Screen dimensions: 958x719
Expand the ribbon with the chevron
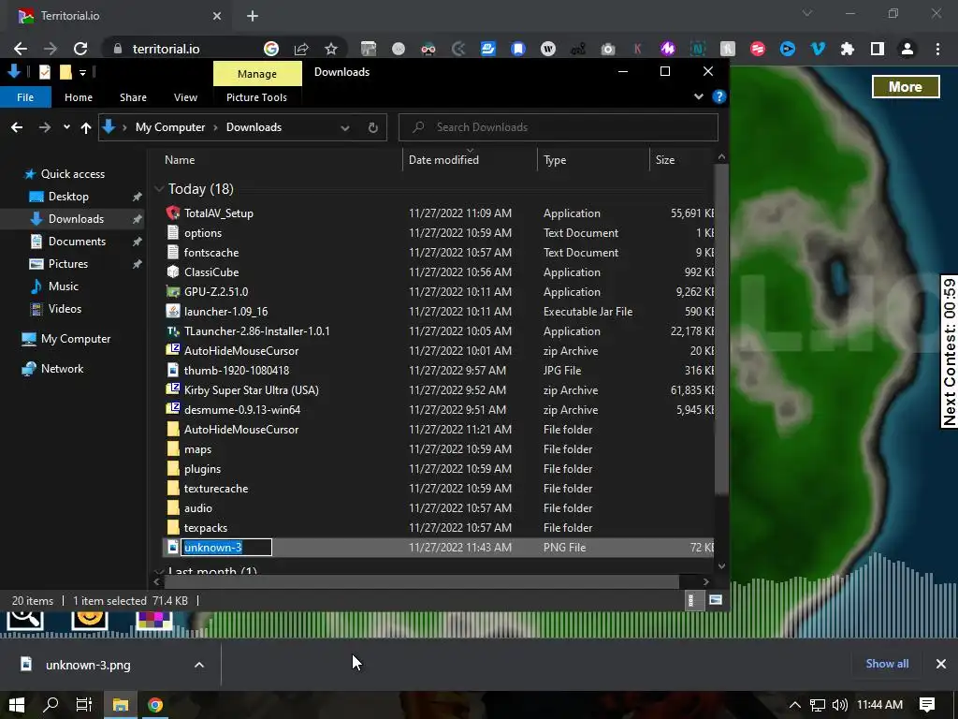tap(698, 96)
